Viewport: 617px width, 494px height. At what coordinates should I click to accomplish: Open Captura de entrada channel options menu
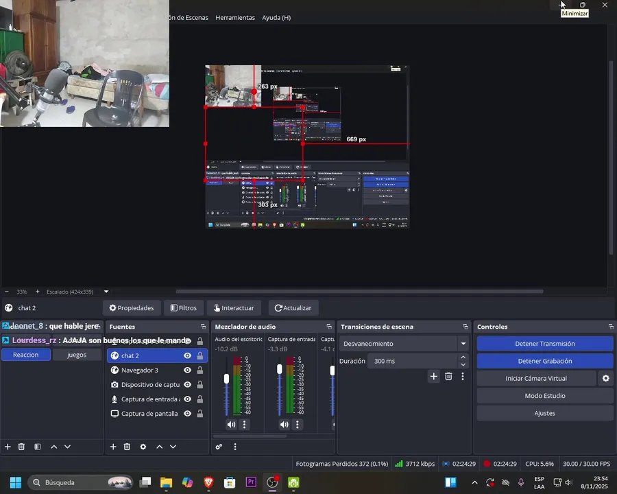[x=298, y=424]
